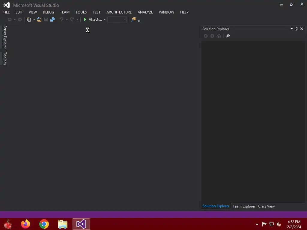This screenshot has width=307, height=230.
Task: Open the TEAM menu
Action: pos(65,12)
